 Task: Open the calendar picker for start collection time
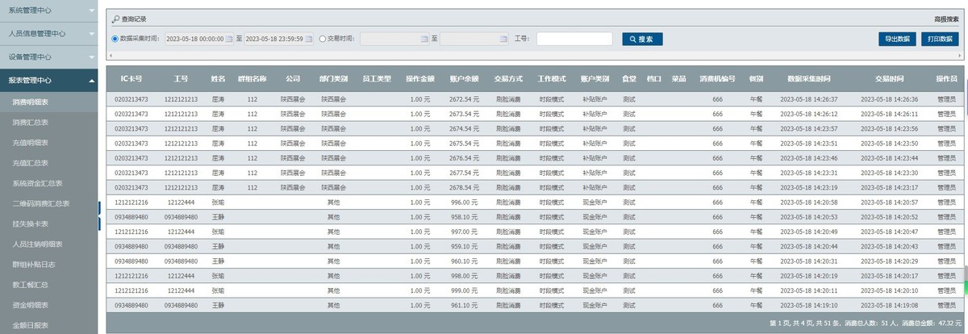[229, 39]
